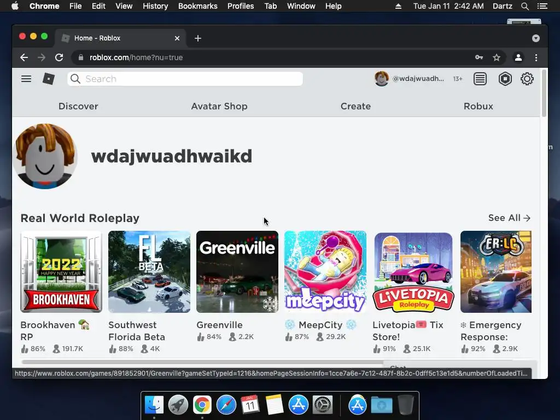Open System Preferences from the dock

pyautogui.click(x=323, y=405)
